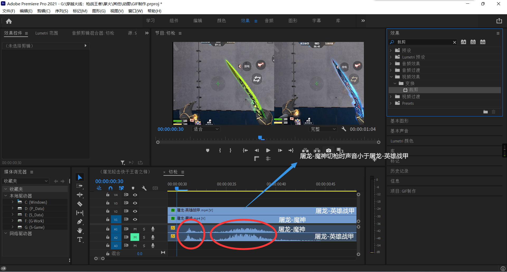Switch to the 颜色 workspace tab

coord(222,21)
